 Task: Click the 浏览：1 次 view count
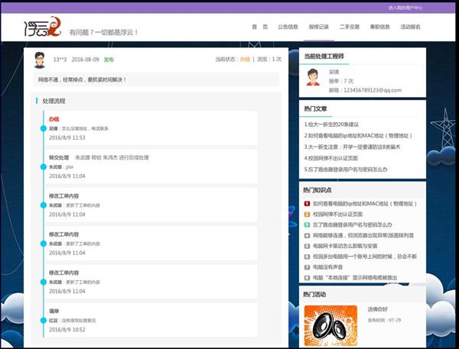tap(269, 60)
